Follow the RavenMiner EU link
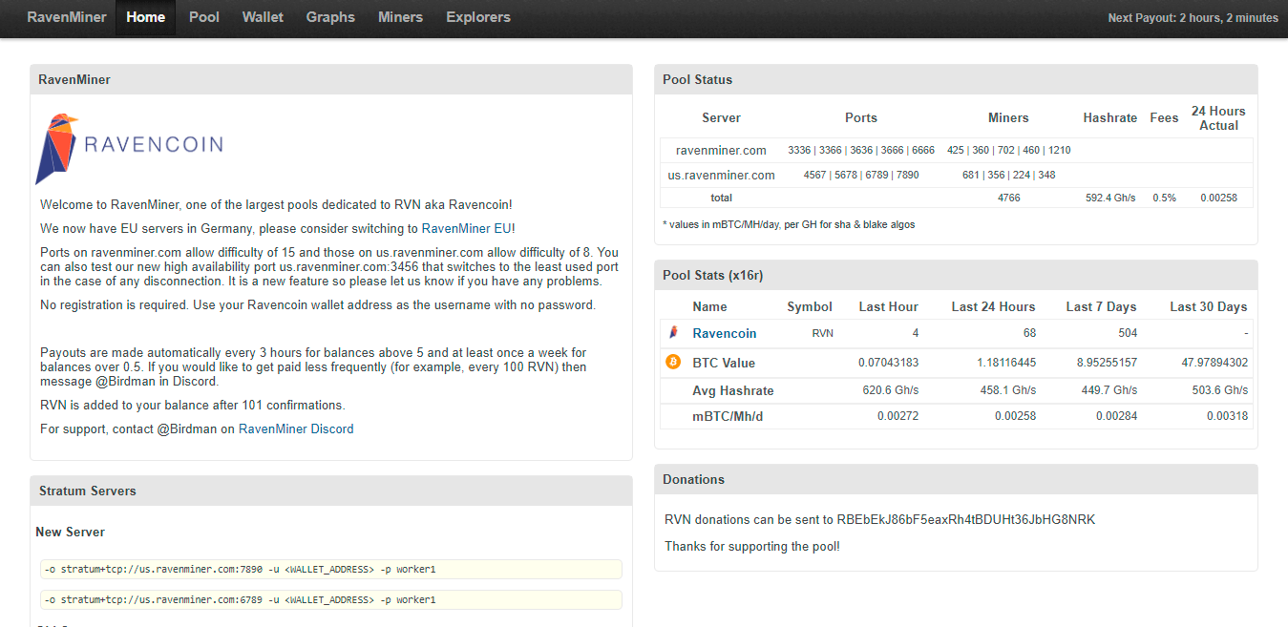The width and height of the screenshot is (1288, 627). [468, 228]
